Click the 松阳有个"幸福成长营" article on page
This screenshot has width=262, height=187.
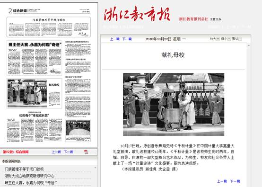point(35,116)
